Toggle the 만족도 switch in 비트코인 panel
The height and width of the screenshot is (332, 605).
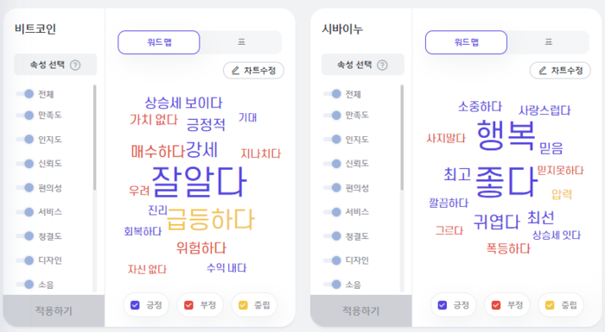point(25,116)
